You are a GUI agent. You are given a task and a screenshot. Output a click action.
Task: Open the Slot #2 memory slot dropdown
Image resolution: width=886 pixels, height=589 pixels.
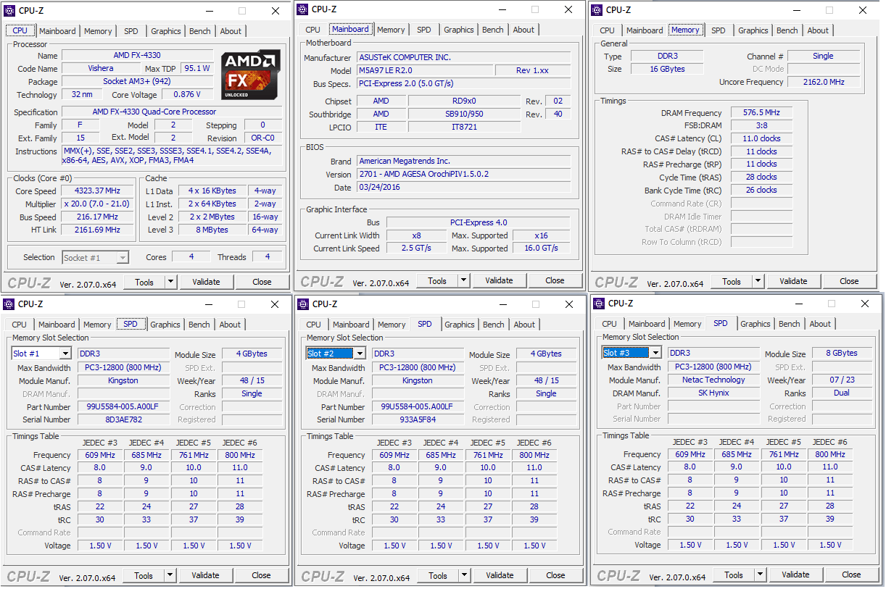pos(359,354)
